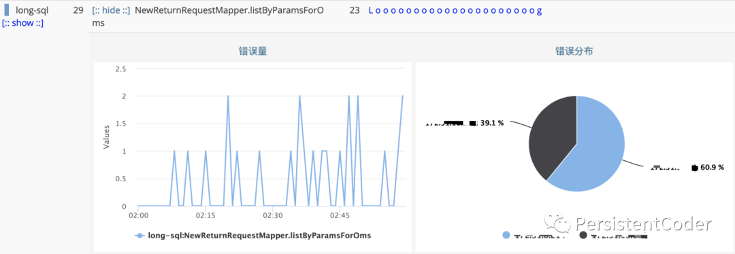Click the long-sql type label
735x254 pixels.
tap(32, 10)
